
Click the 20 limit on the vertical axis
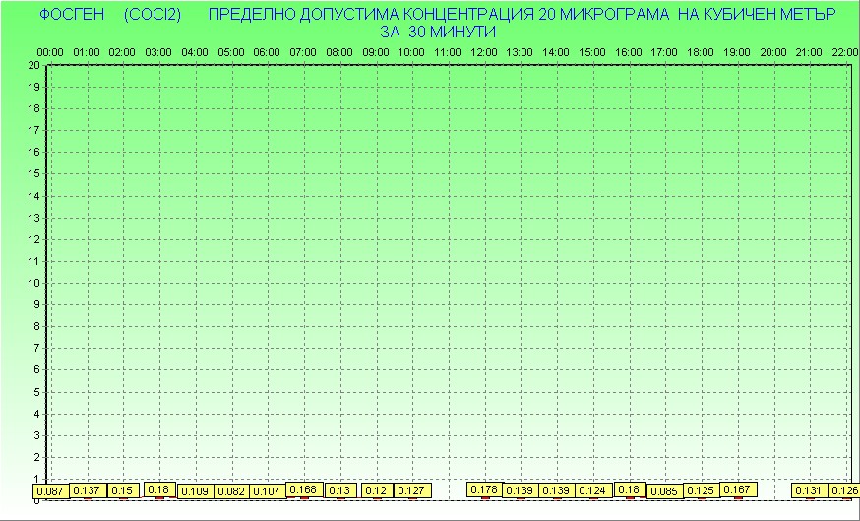click(x=33, y=65)
